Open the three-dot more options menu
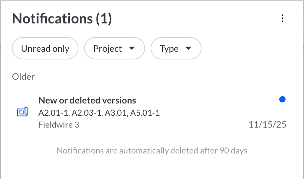 click(282, 19)
